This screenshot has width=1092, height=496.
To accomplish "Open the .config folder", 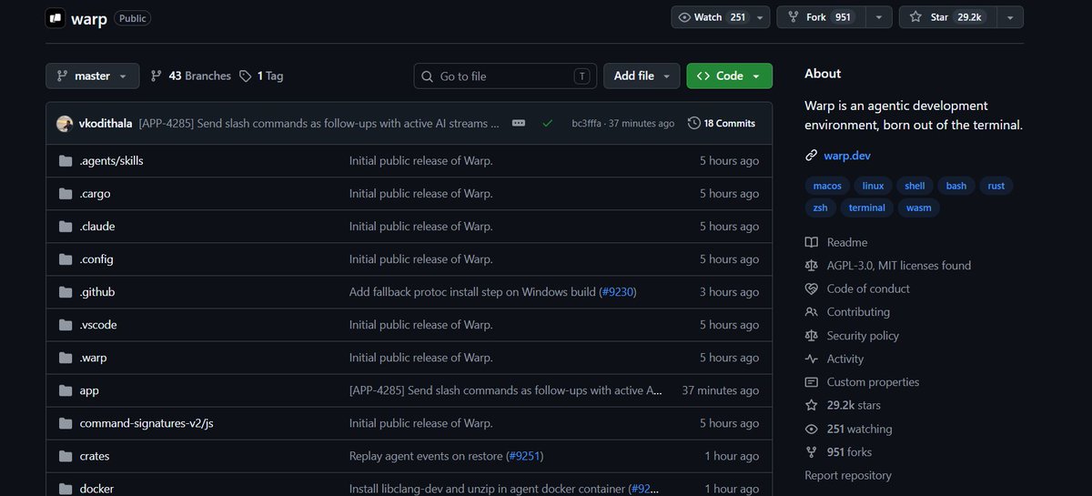I will click(x=96, y=259).
